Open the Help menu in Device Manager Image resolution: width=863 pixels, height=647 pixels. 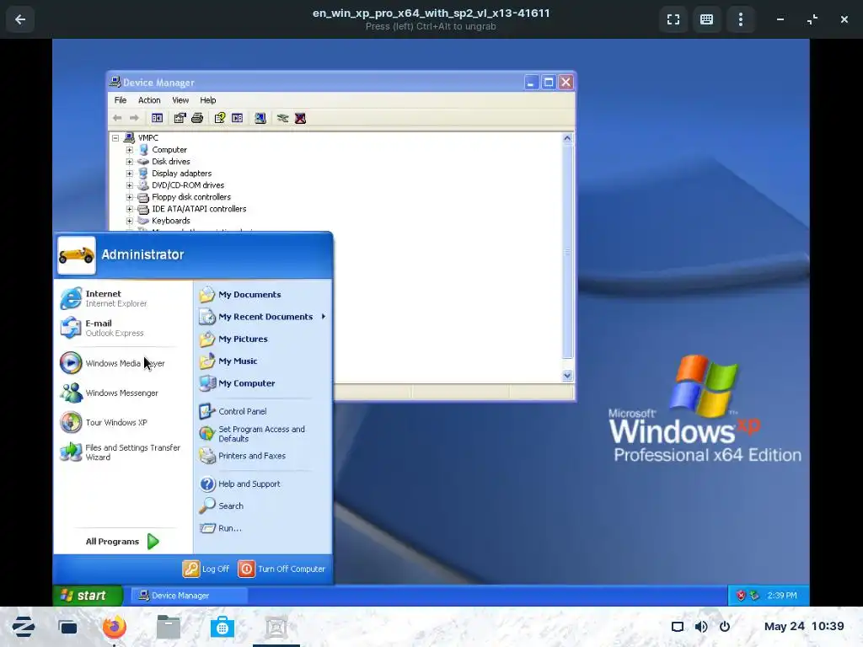point(208,100)
